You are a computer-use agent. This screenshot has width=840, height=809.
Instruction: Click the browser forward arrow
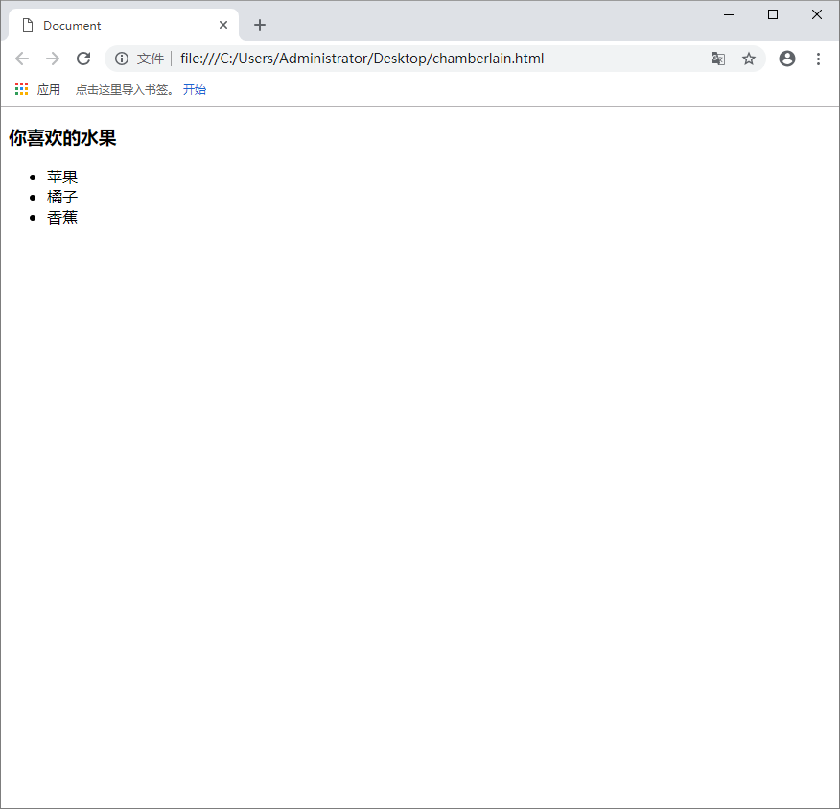click(53, 59)
